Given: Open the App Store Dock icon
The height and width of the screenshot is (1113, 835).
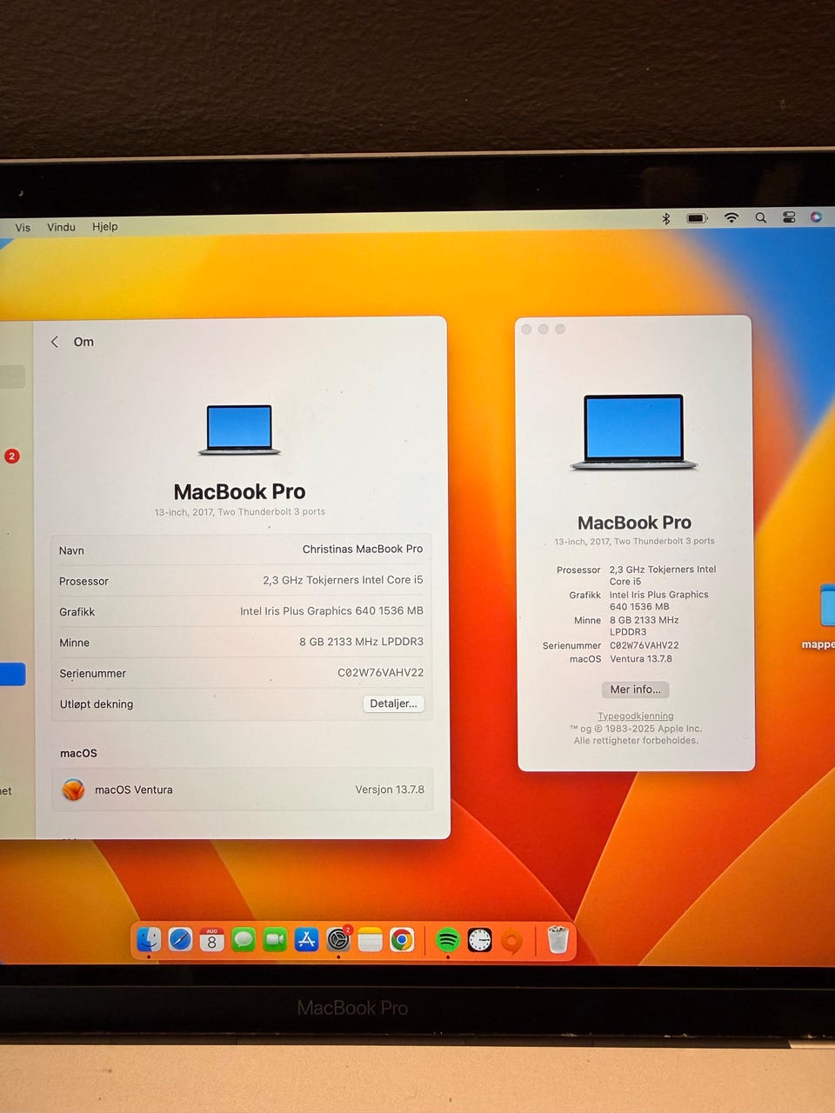Looking at the screenshot, I should pos(306,940).
